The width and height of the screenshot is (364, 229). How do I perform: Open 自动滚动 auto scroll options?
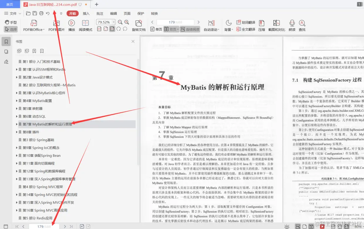point(211,26)
